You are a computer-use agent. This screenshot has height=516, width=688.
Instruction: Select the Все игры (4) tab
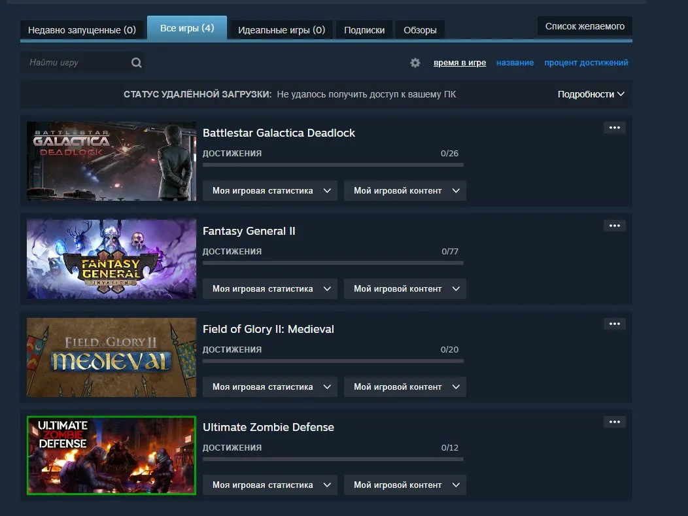(x=187, y=28)
